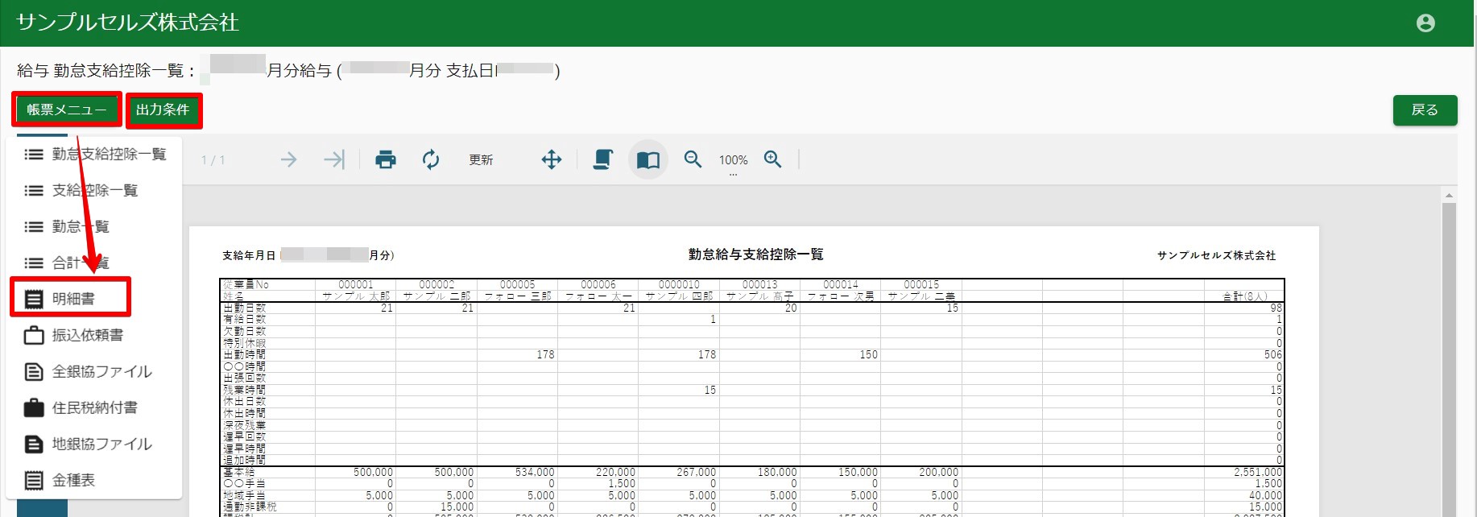Open the 出力条件 button
The image size is (1477, 517).
[163, 110]
